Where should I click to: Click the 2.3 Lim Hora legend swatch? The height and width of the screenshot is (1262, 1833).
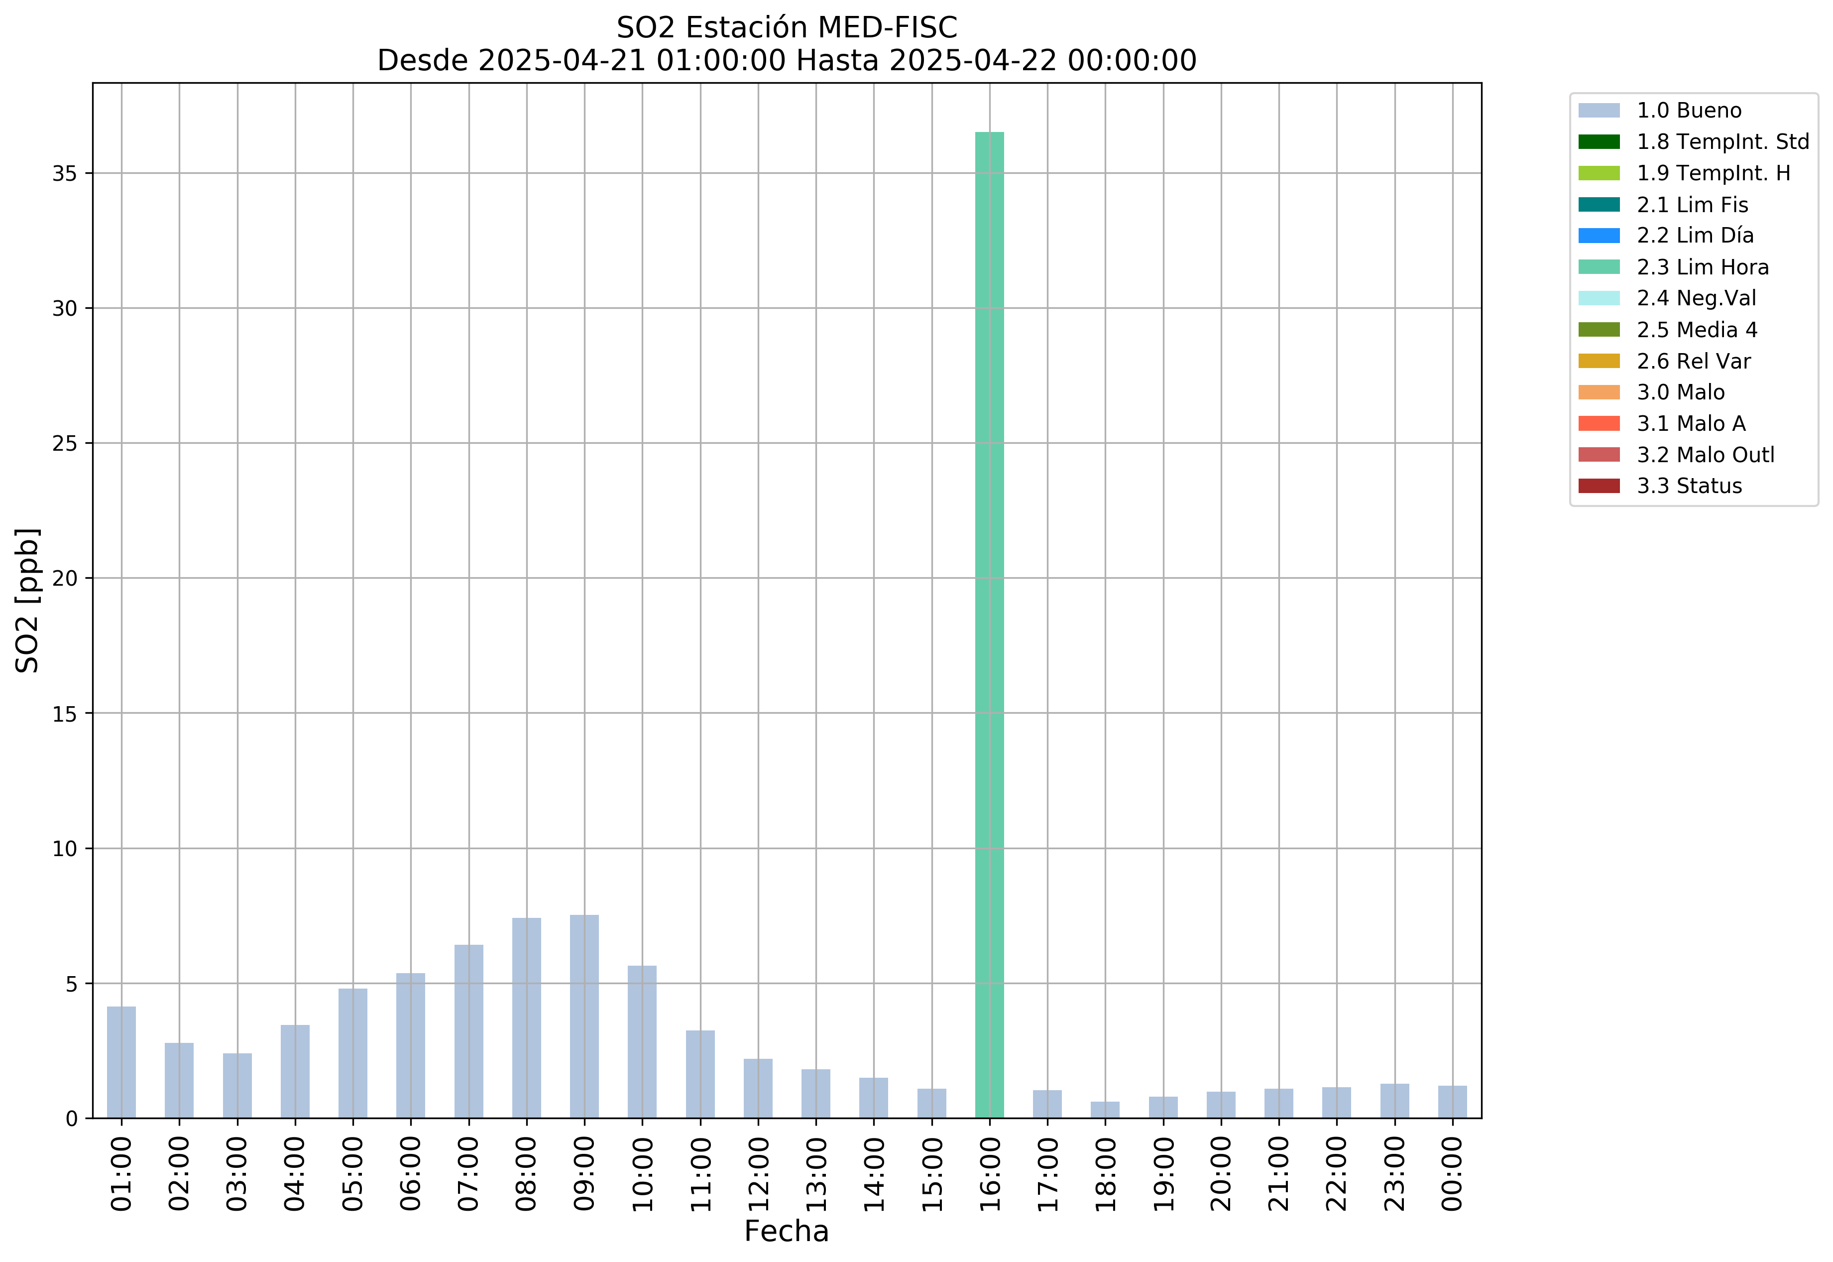tap(1598, 267)
